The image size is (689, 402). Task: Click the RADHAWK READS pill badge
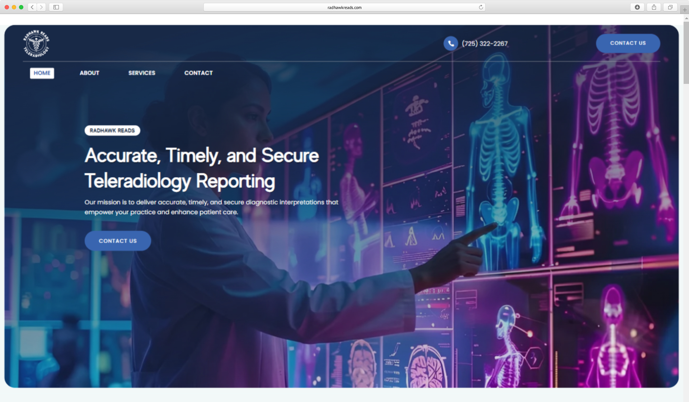tap(112, 130)
